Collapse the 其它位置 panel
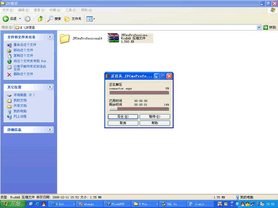This screenshot has width=278, height=208. 50,87
